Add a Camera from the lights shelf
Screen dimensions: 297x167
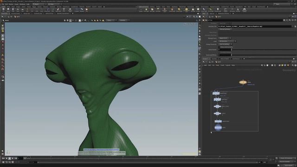141,9
